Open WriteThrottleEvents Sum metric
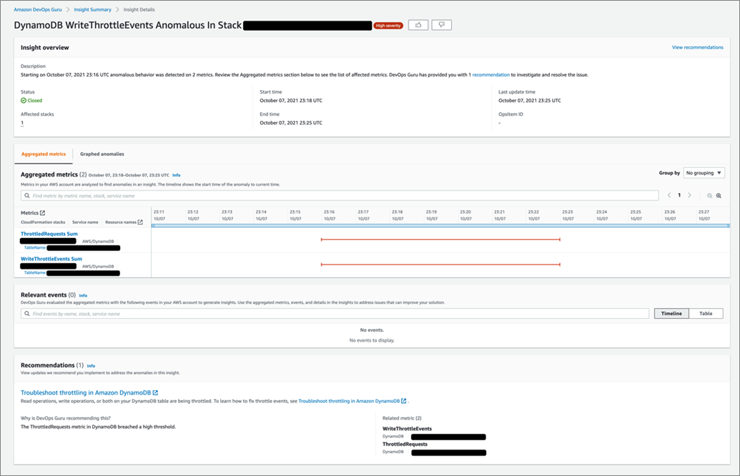Screen dimensions: 740x476 [x=51, y=259]
